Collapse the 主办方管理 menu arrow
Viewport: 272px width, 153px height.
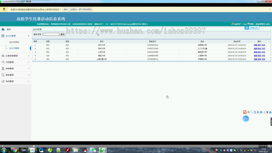(29, 36)
